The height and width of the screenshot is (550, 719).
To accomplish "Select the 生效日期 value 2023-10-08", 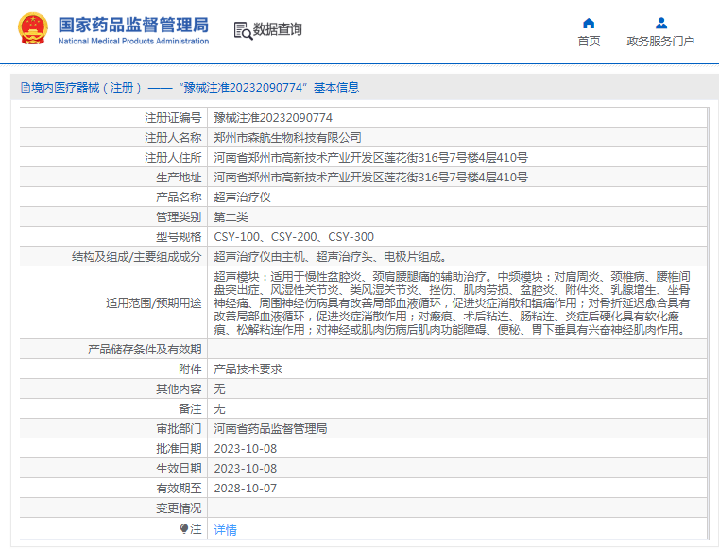I will click(246, 469).
